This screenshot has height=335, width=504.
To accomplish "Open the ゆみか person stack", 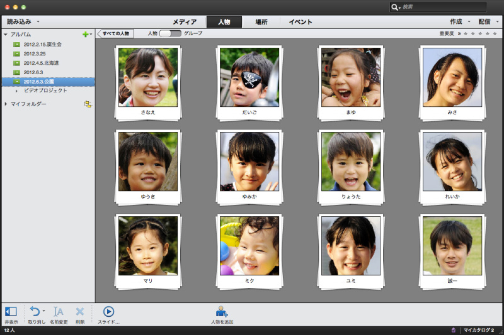I will click(x=249, y=167).
